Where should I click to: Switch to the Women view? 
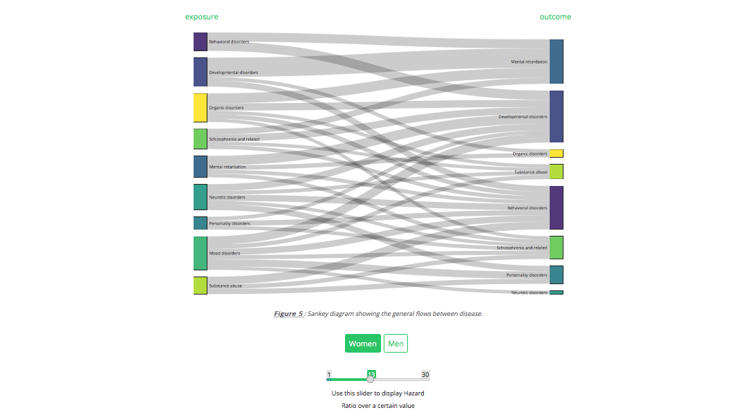point(363,344)
